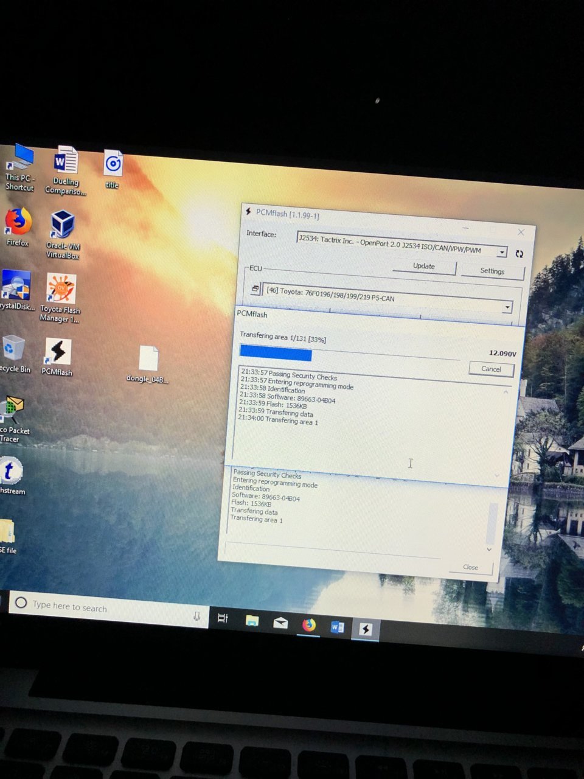Screen dimensions: 584x779
Task: Click the microphone icon in search box
Action: pyautogui.click(x=196, y=617)
